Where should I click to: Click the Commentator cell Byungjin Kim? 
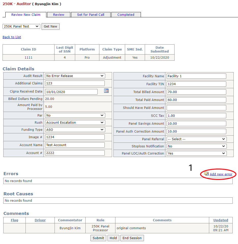[70, 228]
